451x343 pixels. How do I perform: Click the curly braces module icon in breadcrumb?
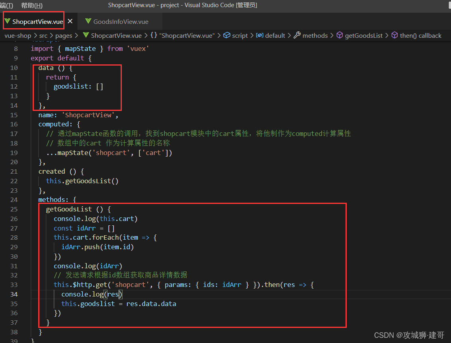click(x=154, y=35)
